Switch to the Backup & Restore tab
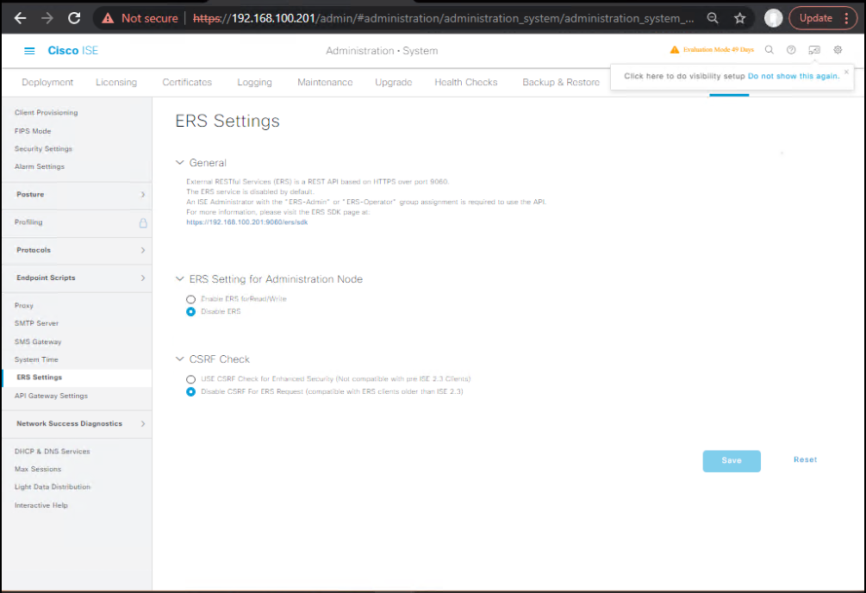The height and width of the screenshot is (593, 866). click(x=561, y=83)
